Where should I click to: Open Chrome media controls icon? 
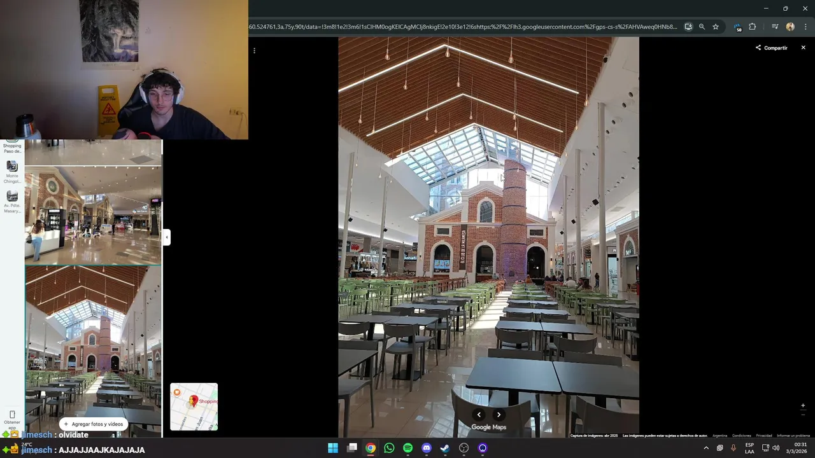pyautogui.click(x=775, y=27)
